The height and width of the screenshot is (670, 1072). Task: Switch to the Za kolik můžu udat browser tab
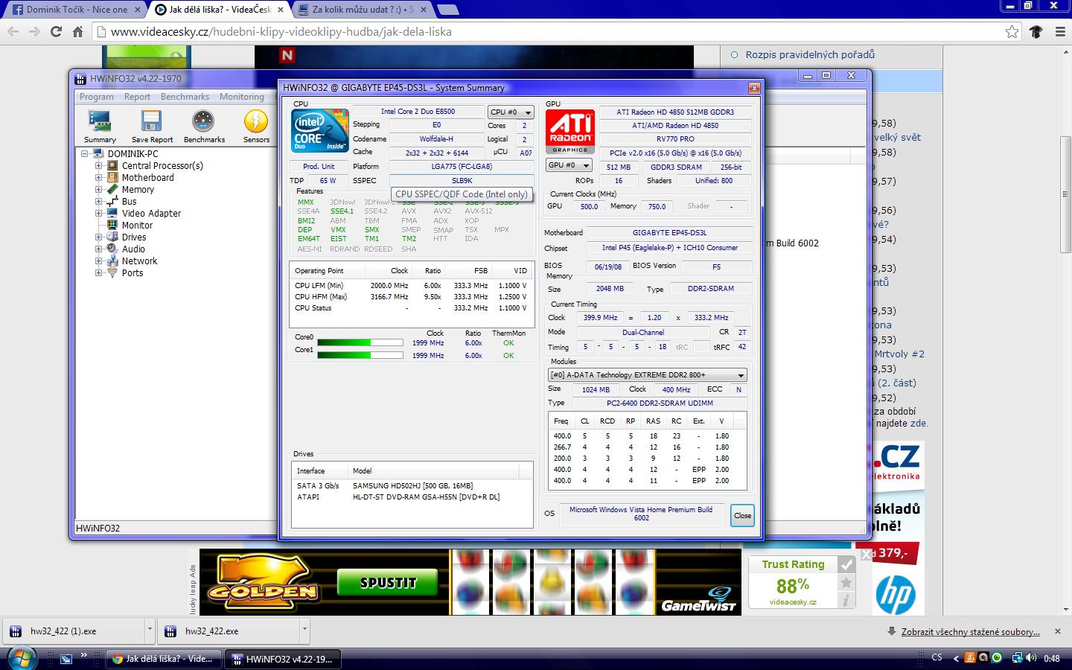coord(363,10)
